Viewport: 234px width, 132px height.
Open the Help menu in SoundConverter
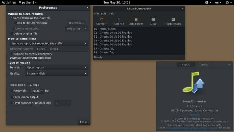(111, 13)
